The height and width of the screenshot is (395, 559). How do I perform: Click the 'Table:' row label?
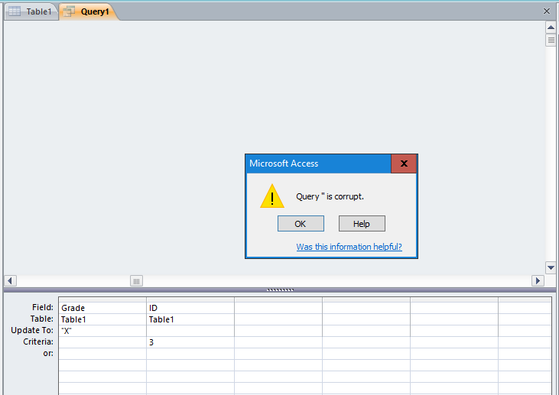(x=42, y=319)
